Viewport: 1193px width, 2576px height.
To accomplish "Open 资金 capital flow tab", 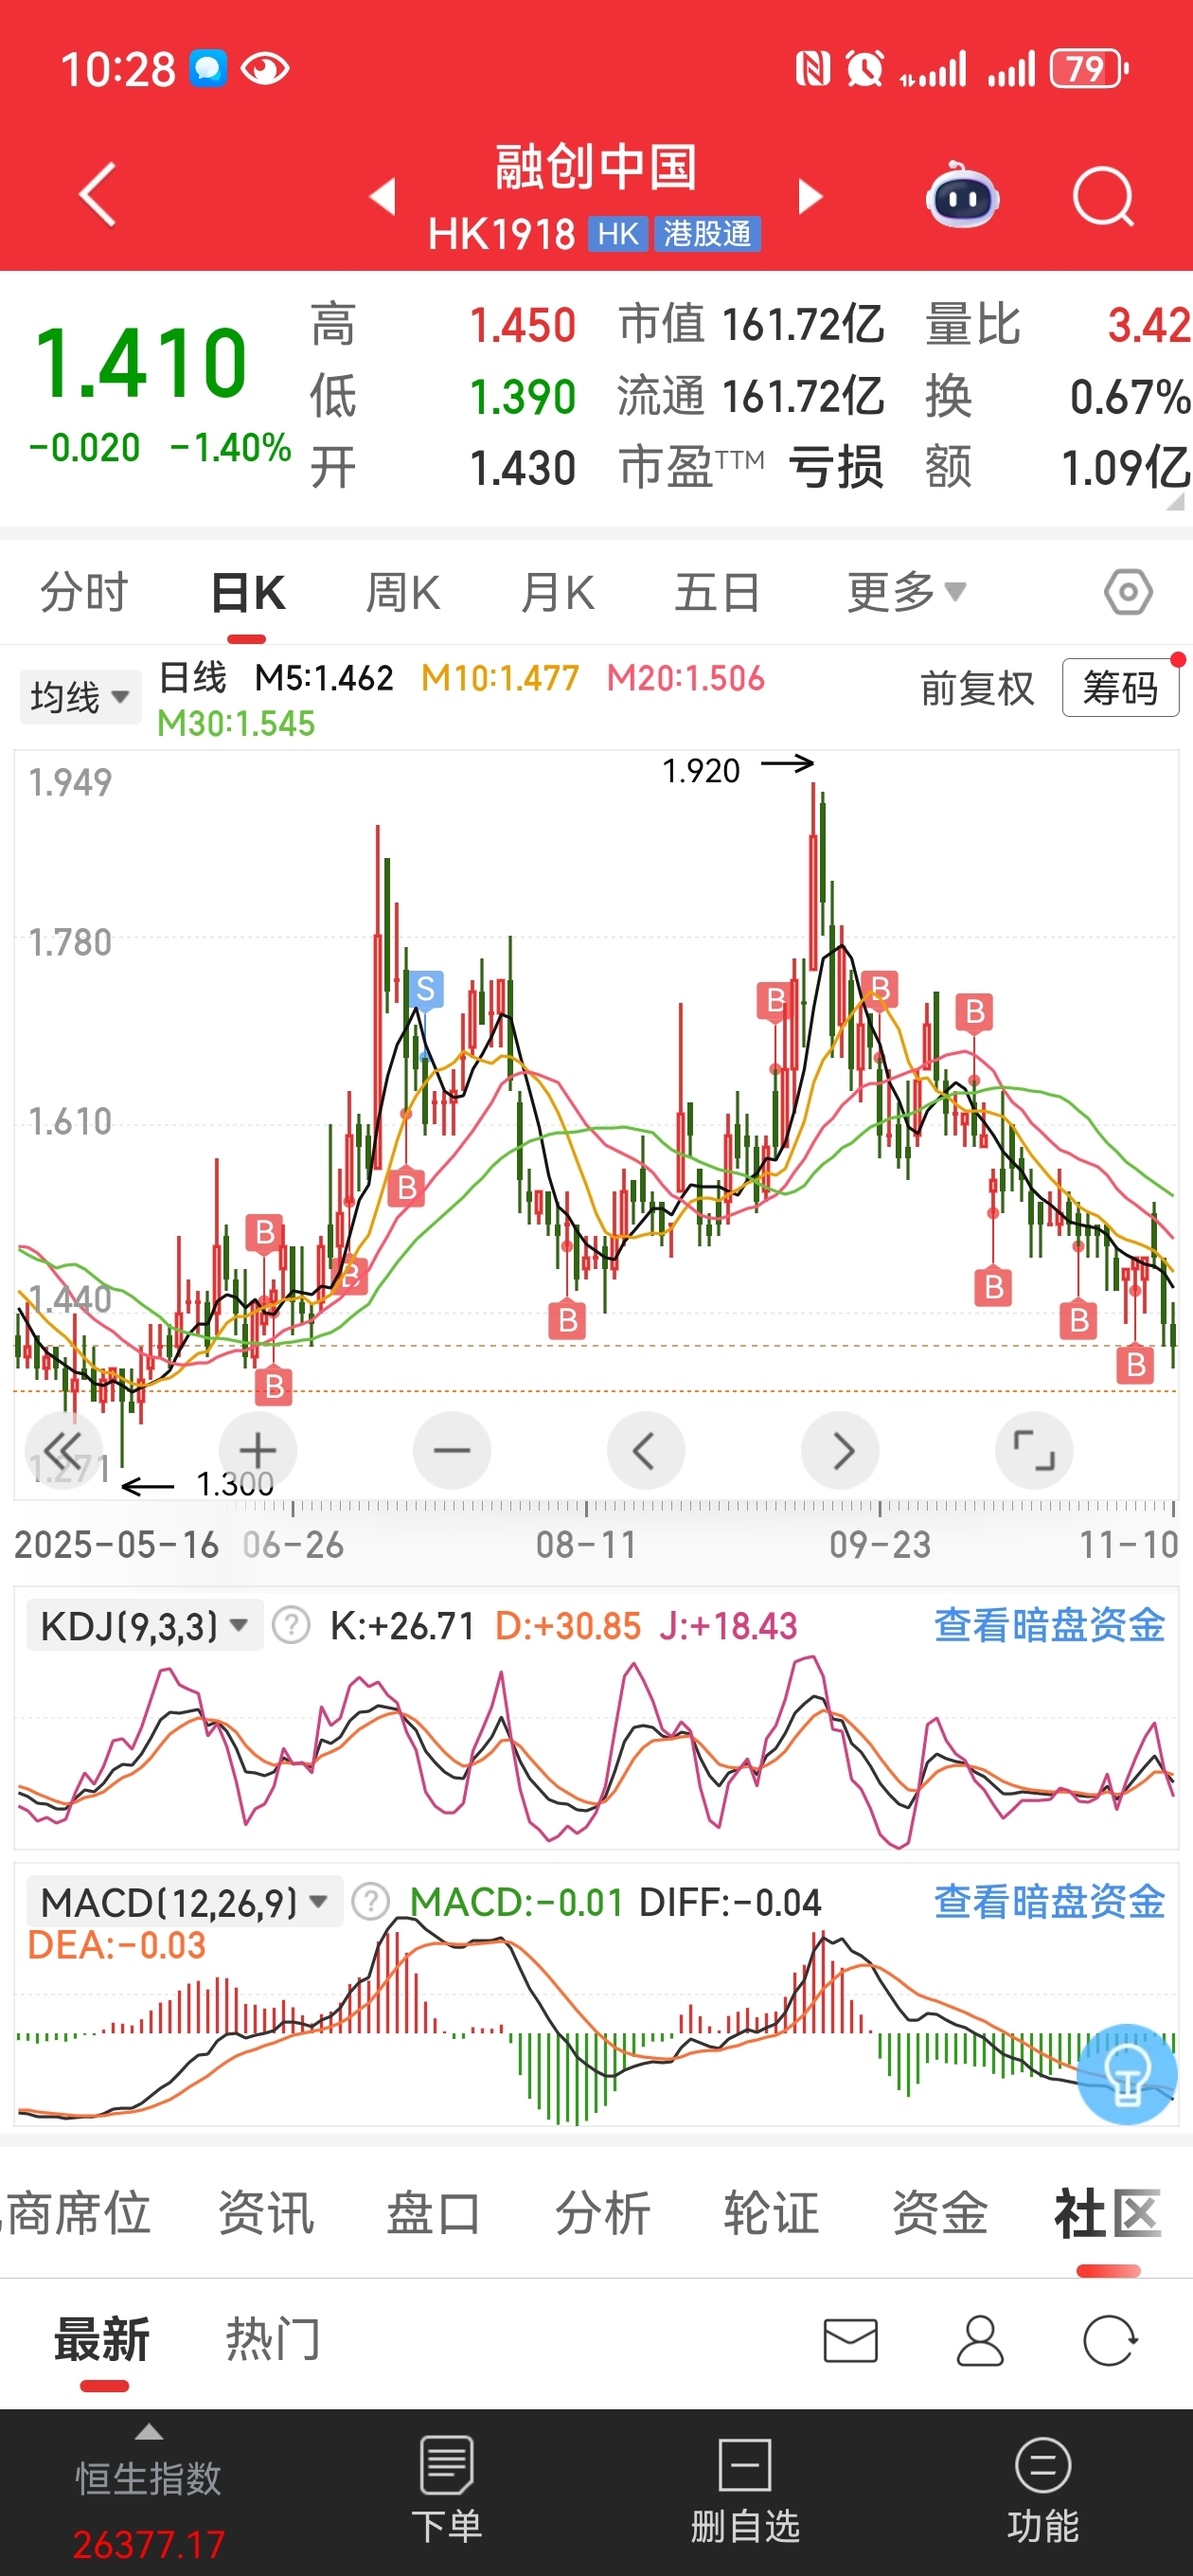I will coord(940,2212).
